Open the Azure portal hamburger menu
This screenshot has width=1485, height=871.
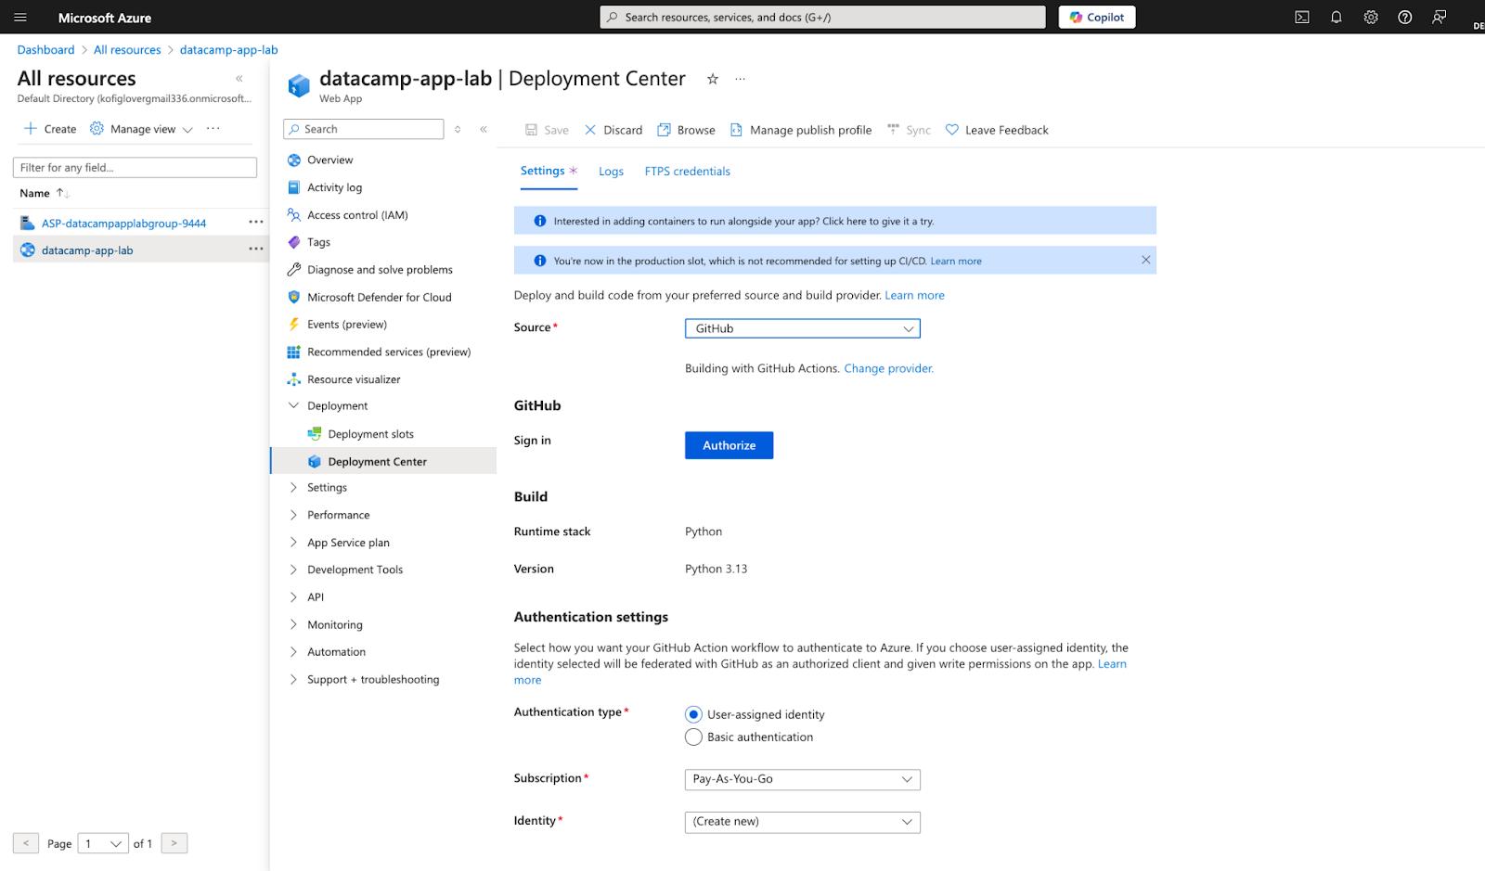click(20, 17)
